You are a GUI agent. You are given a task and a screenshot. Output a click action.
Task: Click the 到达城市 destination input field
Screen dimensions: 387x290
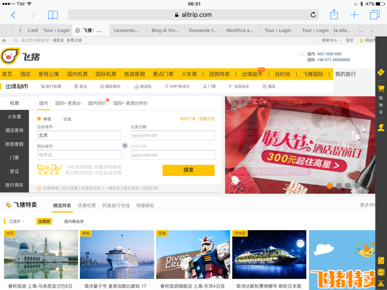click(79, 155)
